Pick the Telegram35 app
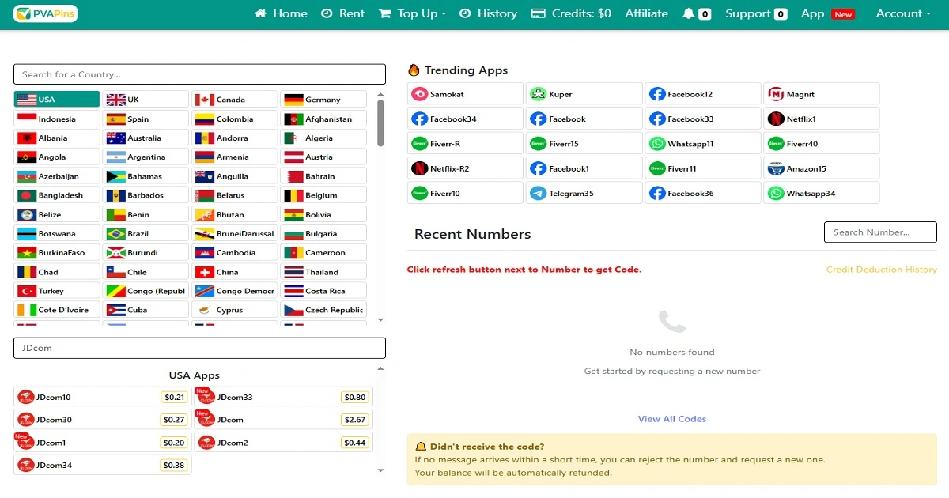949x498 pixels. (x=584, y=193)
